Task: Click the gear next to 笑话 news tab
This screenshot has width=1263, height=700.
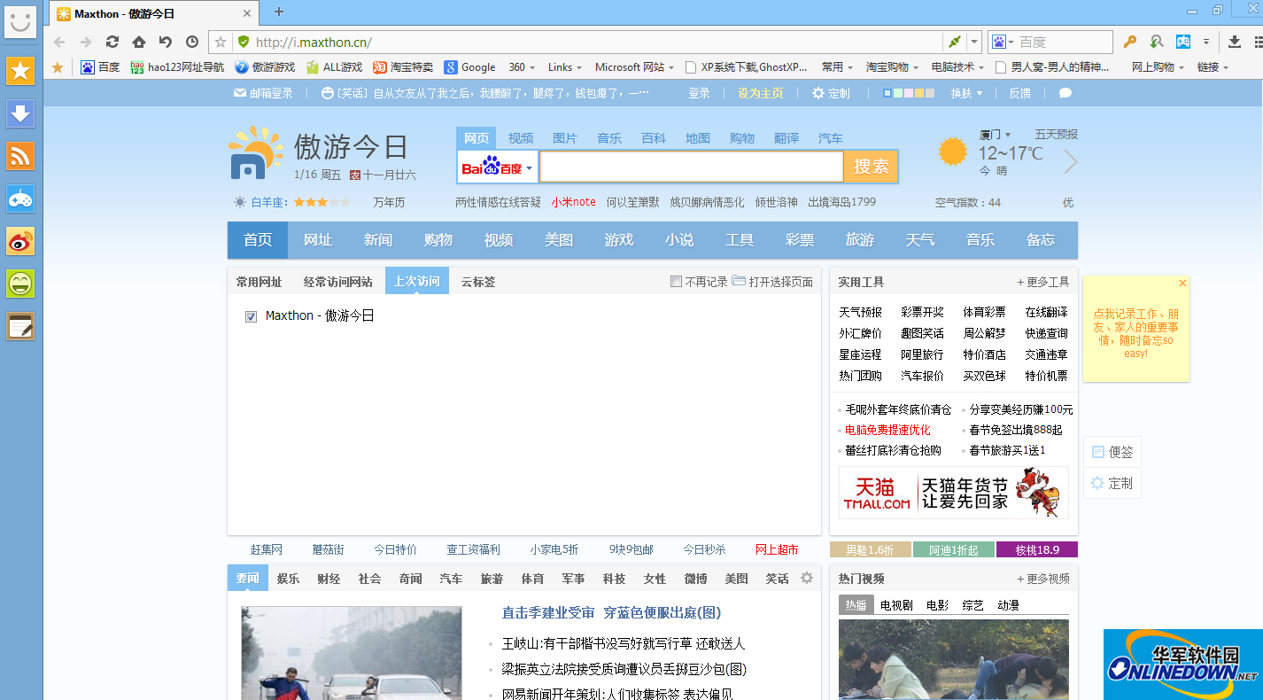Action: 807,578
